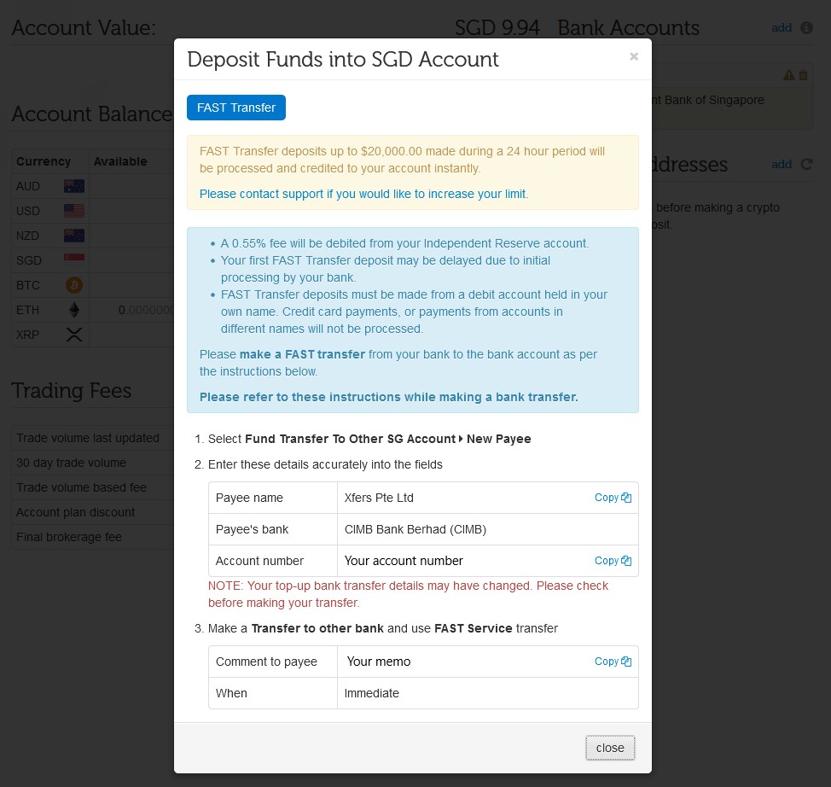Add a bank account via the add link

782,27
